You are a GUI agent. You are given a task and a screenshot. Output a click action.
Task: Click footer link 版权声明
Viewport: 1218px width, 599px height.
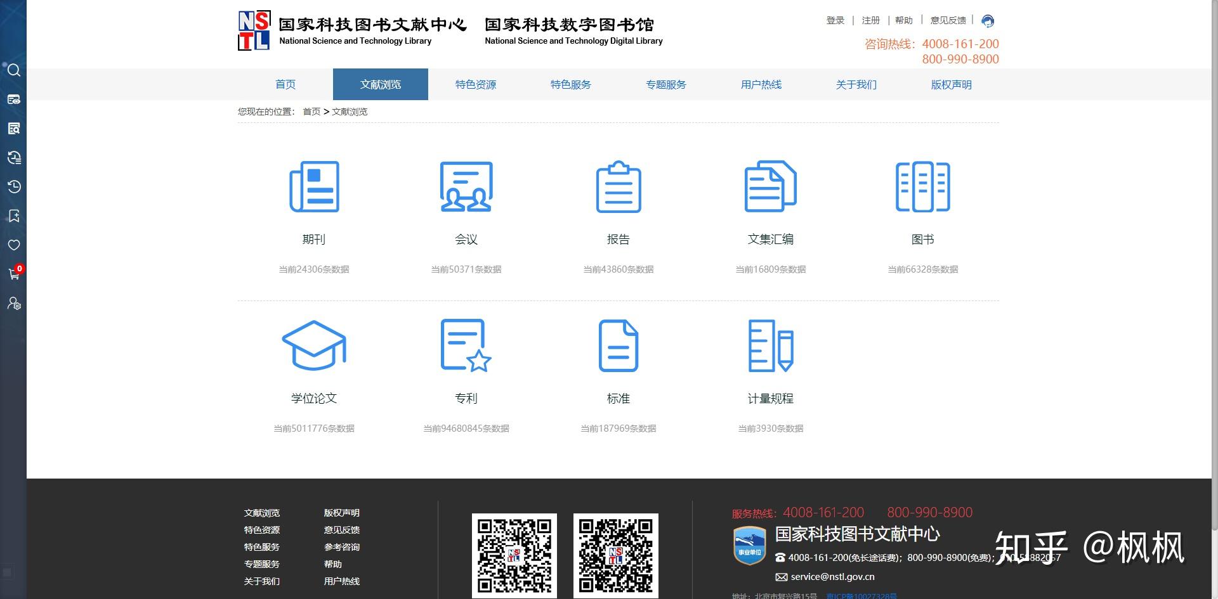(342, 513)
